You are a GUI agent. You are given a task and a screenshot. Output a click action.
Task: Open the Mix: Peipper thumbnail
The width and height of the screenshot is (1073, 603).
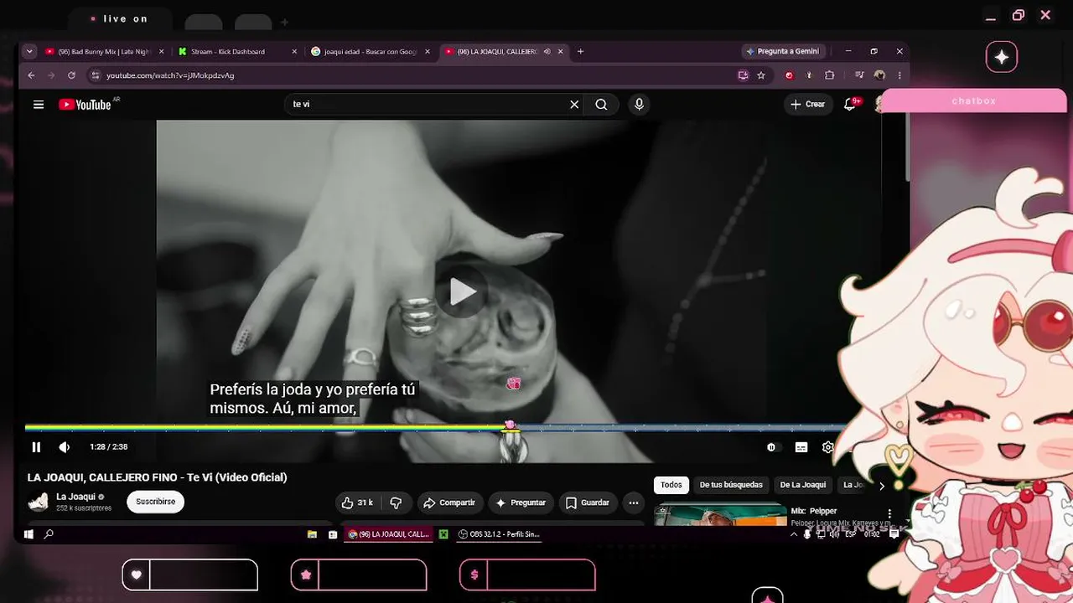click(x=721, y=514)
